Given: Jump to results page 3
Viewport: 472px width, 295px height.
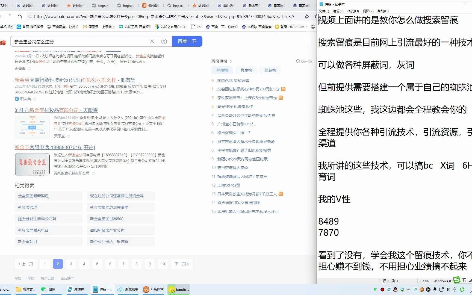Looking at the screenshot, I should click(x=71, y=264).
